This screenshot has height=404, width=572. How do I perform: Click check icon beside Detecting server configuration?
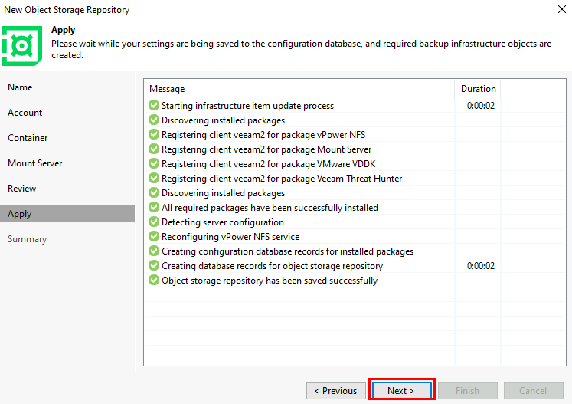coord(154,222)
